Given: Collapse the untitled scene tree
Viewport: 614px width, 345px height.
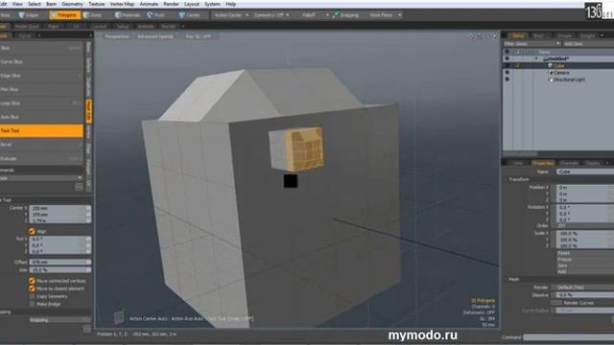Looking at the screenshot, I should click(536, 58).
